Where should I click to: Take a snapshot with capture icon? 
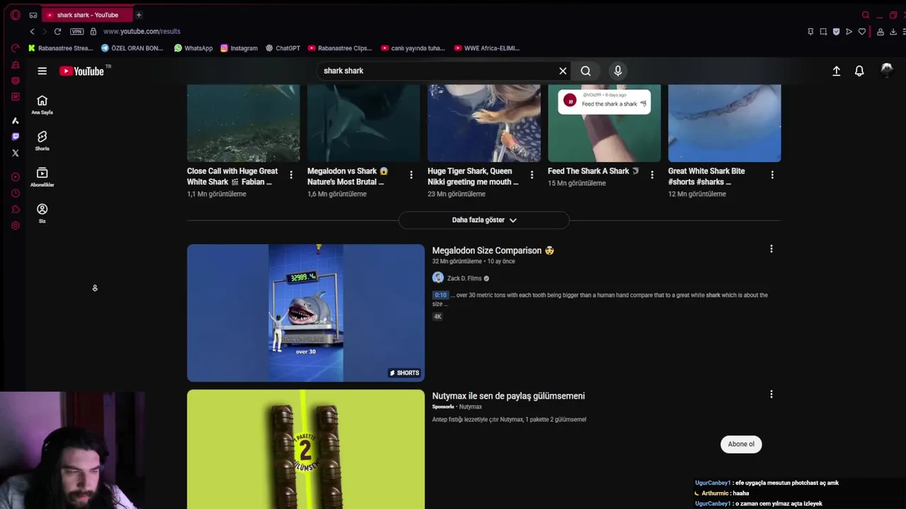pos(823,31)
